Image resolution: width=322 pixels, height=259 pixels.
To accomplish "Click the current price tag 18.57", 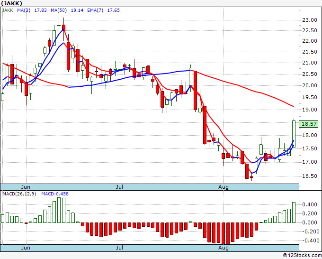I will point(309,124).
